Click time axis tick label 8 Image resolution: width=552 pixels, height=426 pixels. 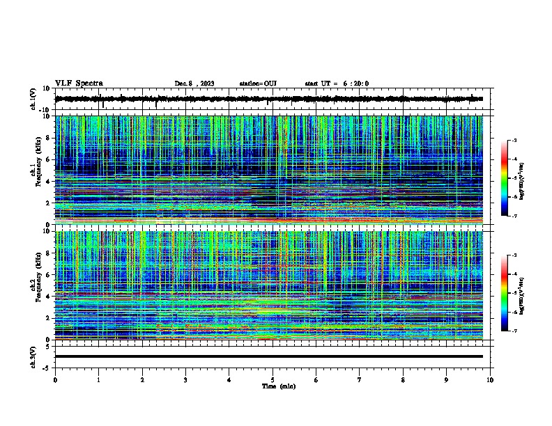click(403, 380)
